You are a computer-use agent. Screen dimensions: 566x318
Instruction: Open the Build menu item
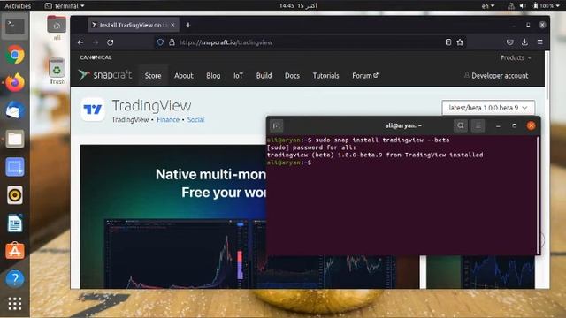pos(264,76)
